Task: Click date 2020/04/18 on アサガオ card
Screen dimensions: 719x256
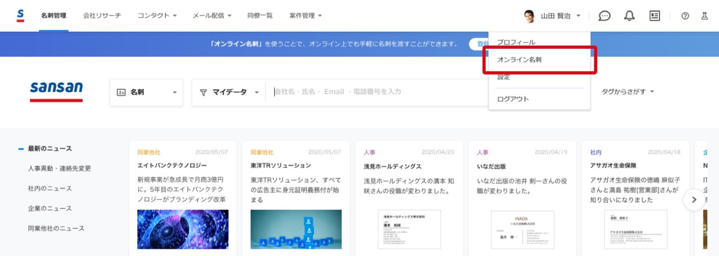Action: click(664, 152)
